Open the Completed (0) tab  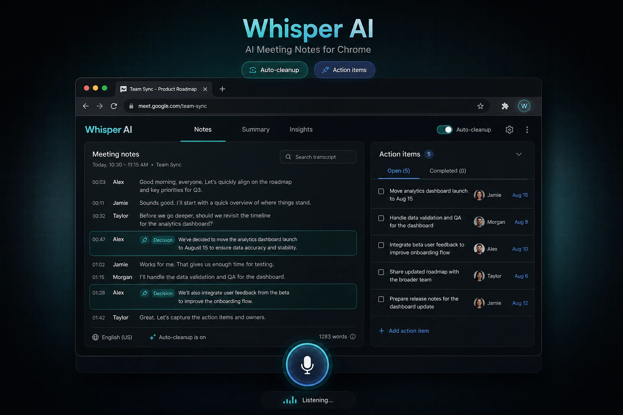[x=447, y=171]
